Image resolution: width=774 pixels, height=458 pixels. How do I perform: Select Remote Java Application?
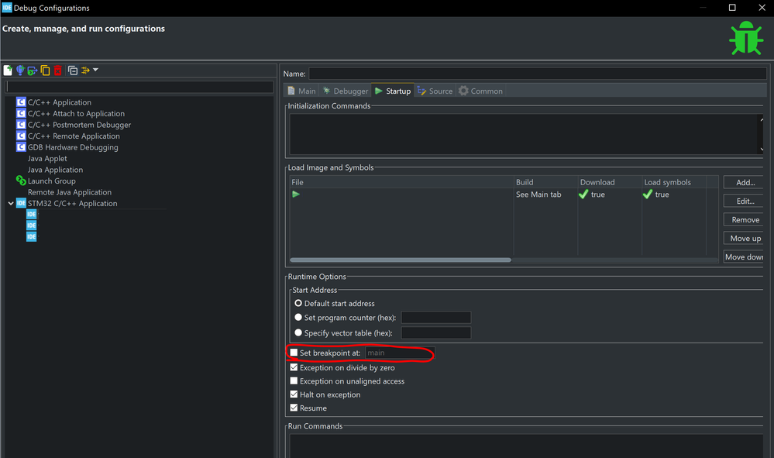pyautogui.click(x=70, y=192)
